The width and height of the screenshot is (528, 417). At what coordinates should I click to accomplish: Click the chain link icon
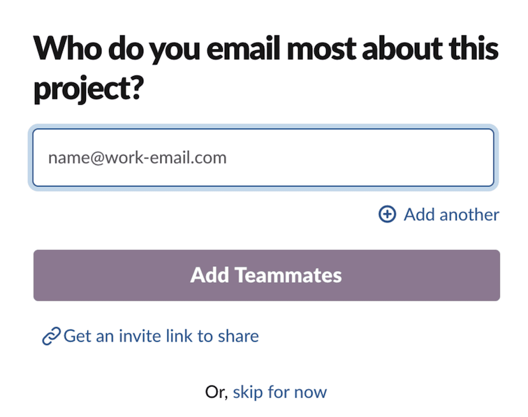point(51,336)
